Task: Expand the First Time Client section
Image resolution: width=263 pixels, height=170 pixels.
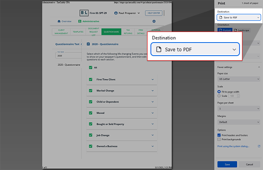Action: 153,80
